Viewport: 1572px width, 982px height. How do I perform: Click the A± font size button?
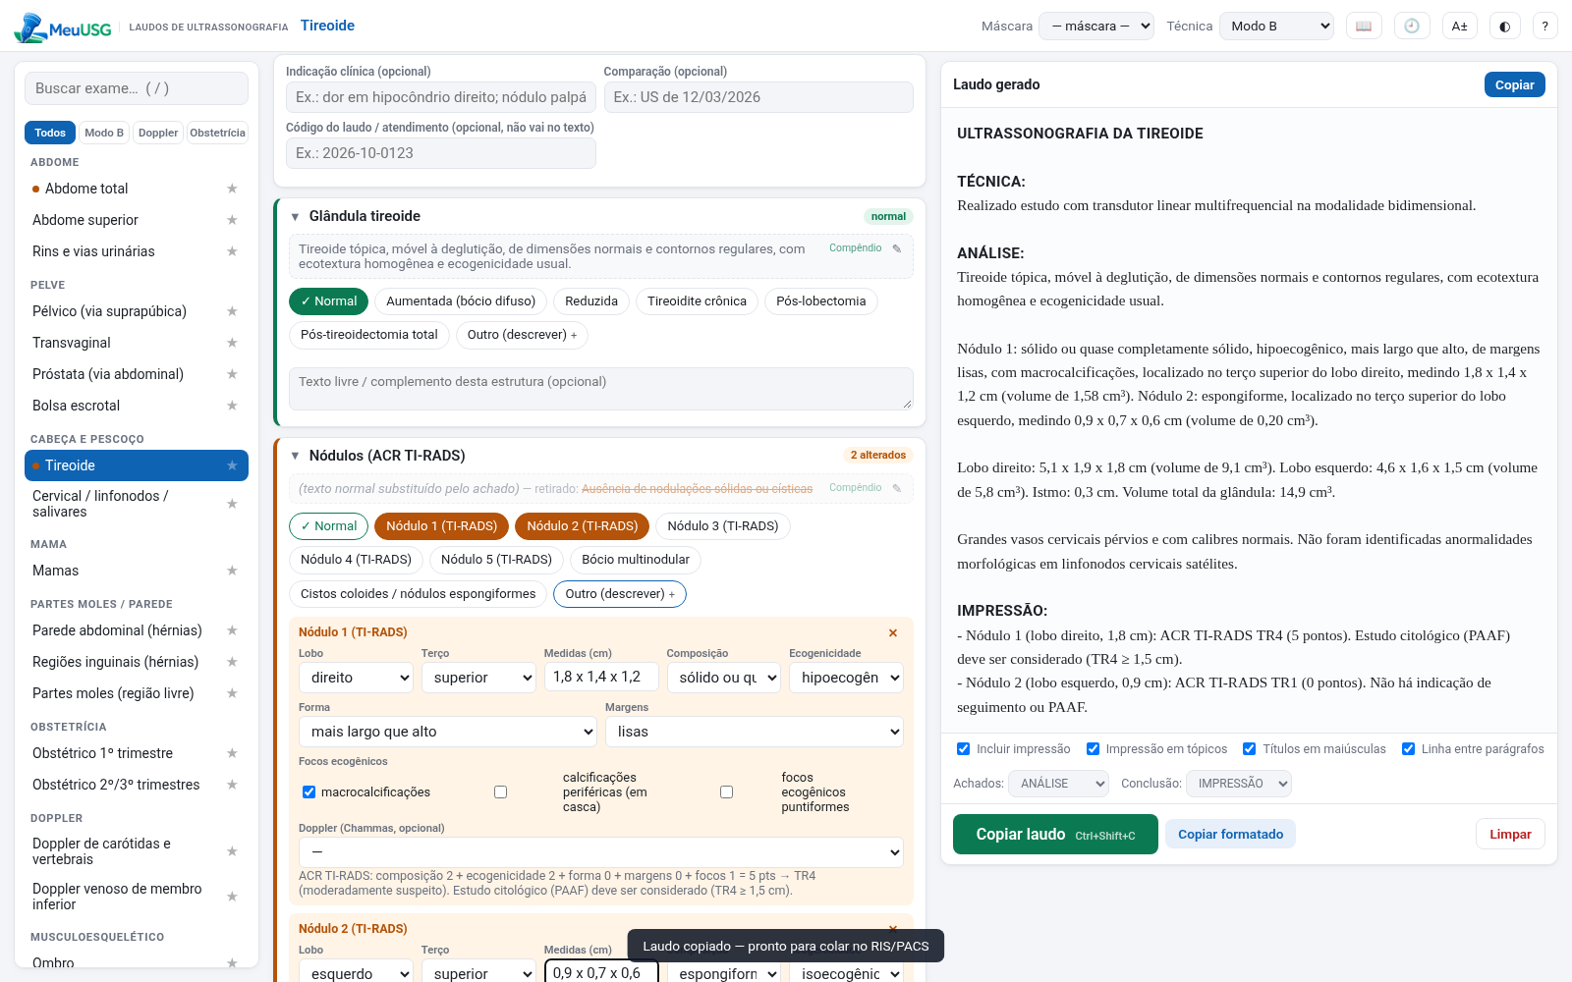(x=1460, y=27)
